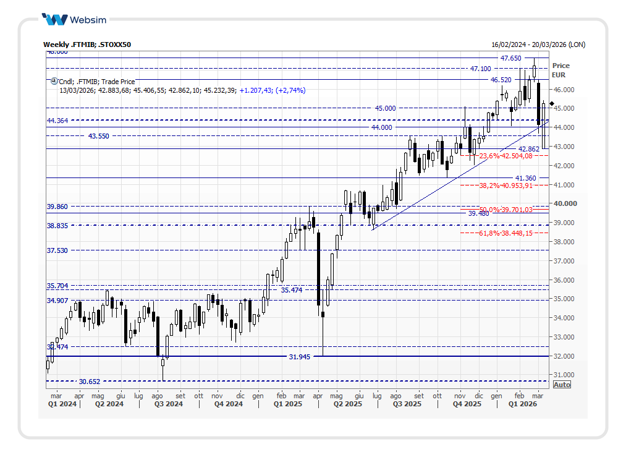Screen dimensions: 626x457
Task: Select the 30.652 dashed support label
Action: (90, 382)
